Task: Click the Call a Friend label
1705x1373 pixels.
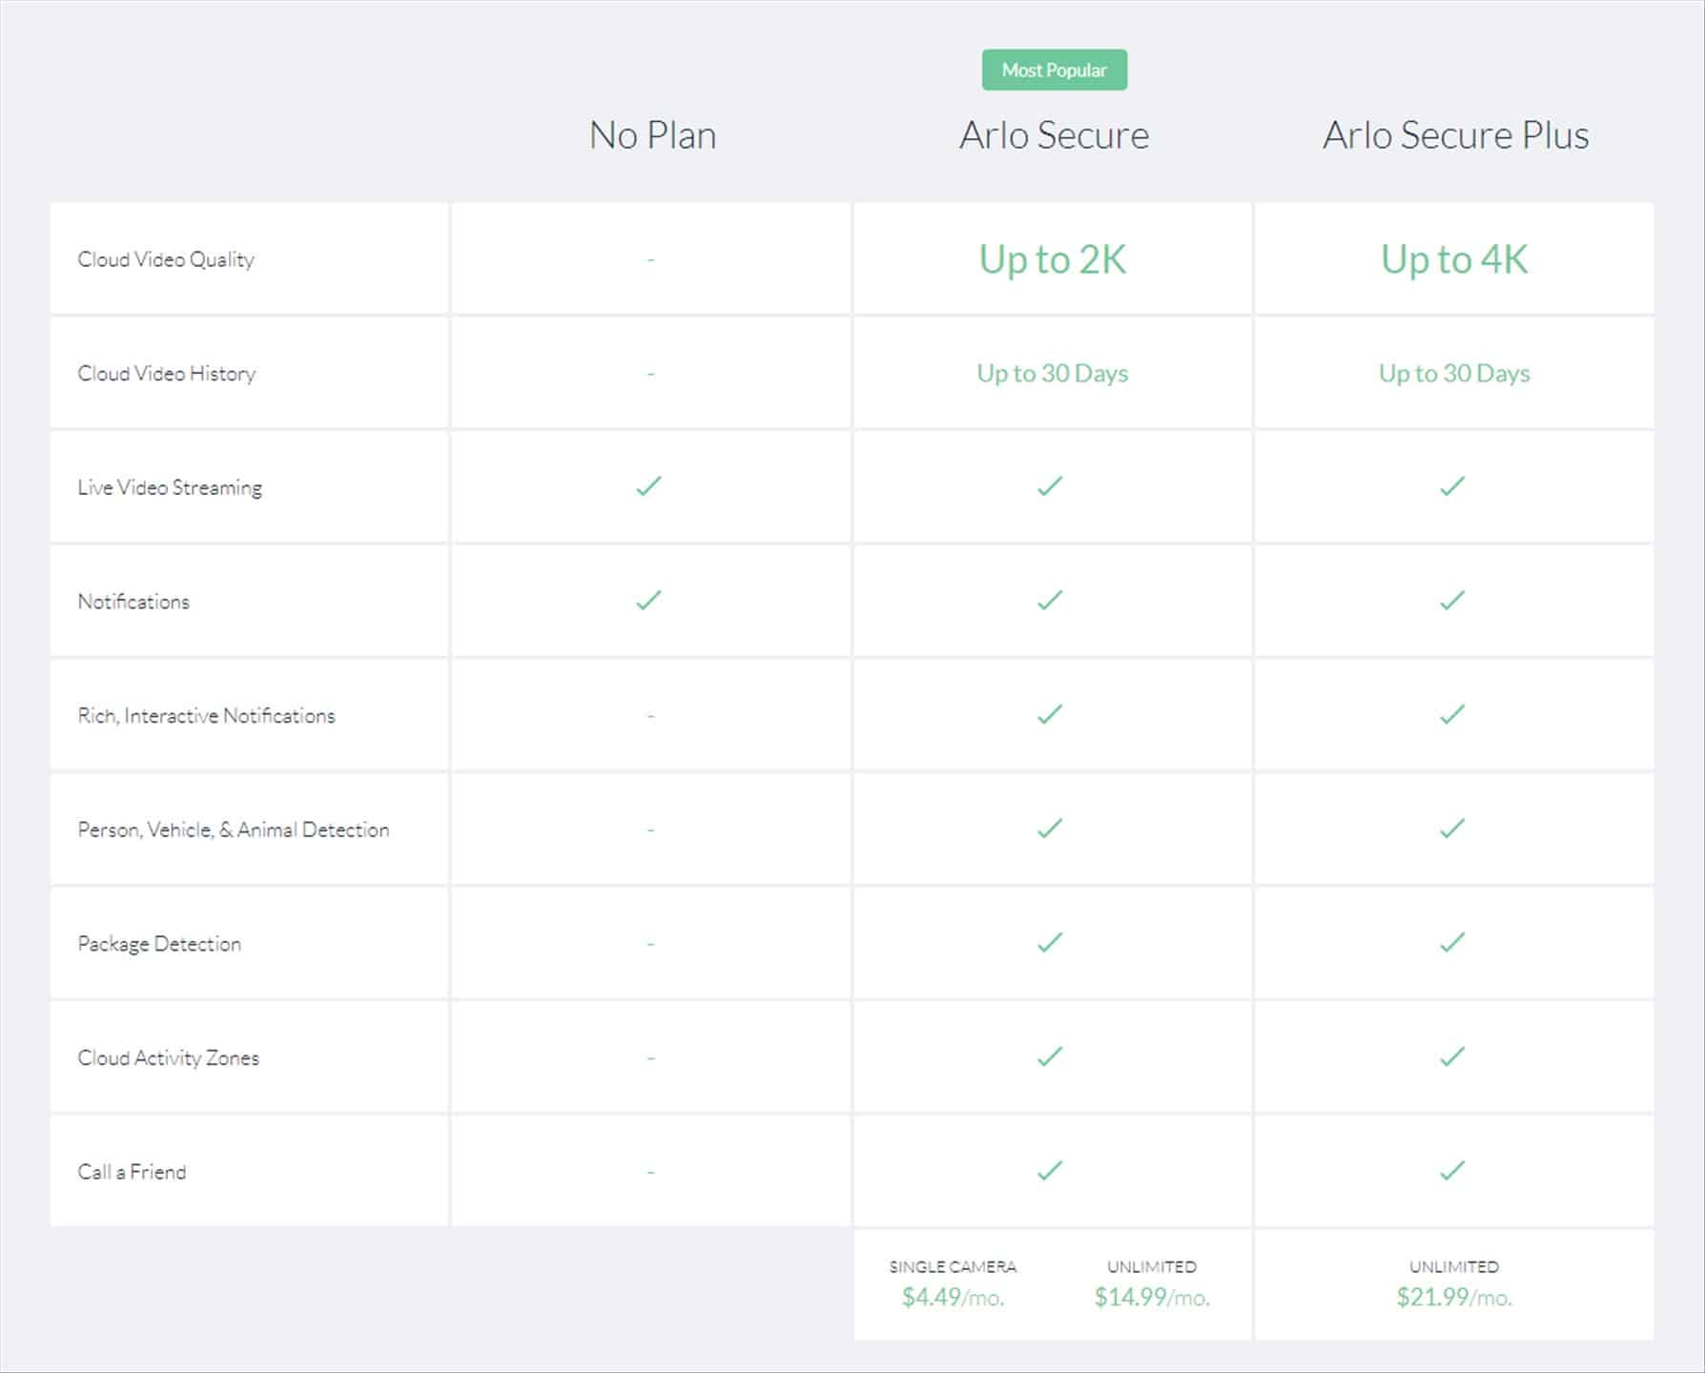Action: click(132, 1172)
